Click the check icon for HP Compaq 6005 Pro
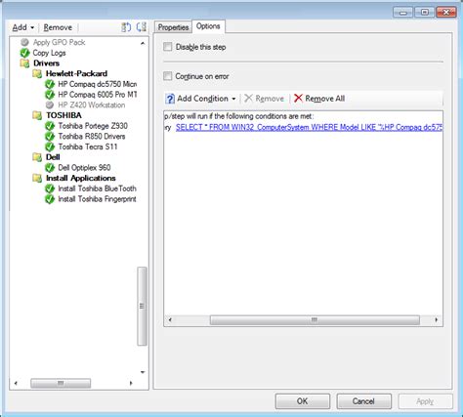463x417 pixels. pos(50,95)
